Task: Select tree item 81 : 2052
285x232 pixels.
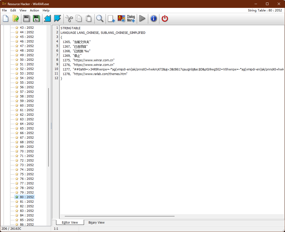Action: click(x=27, y=201)
